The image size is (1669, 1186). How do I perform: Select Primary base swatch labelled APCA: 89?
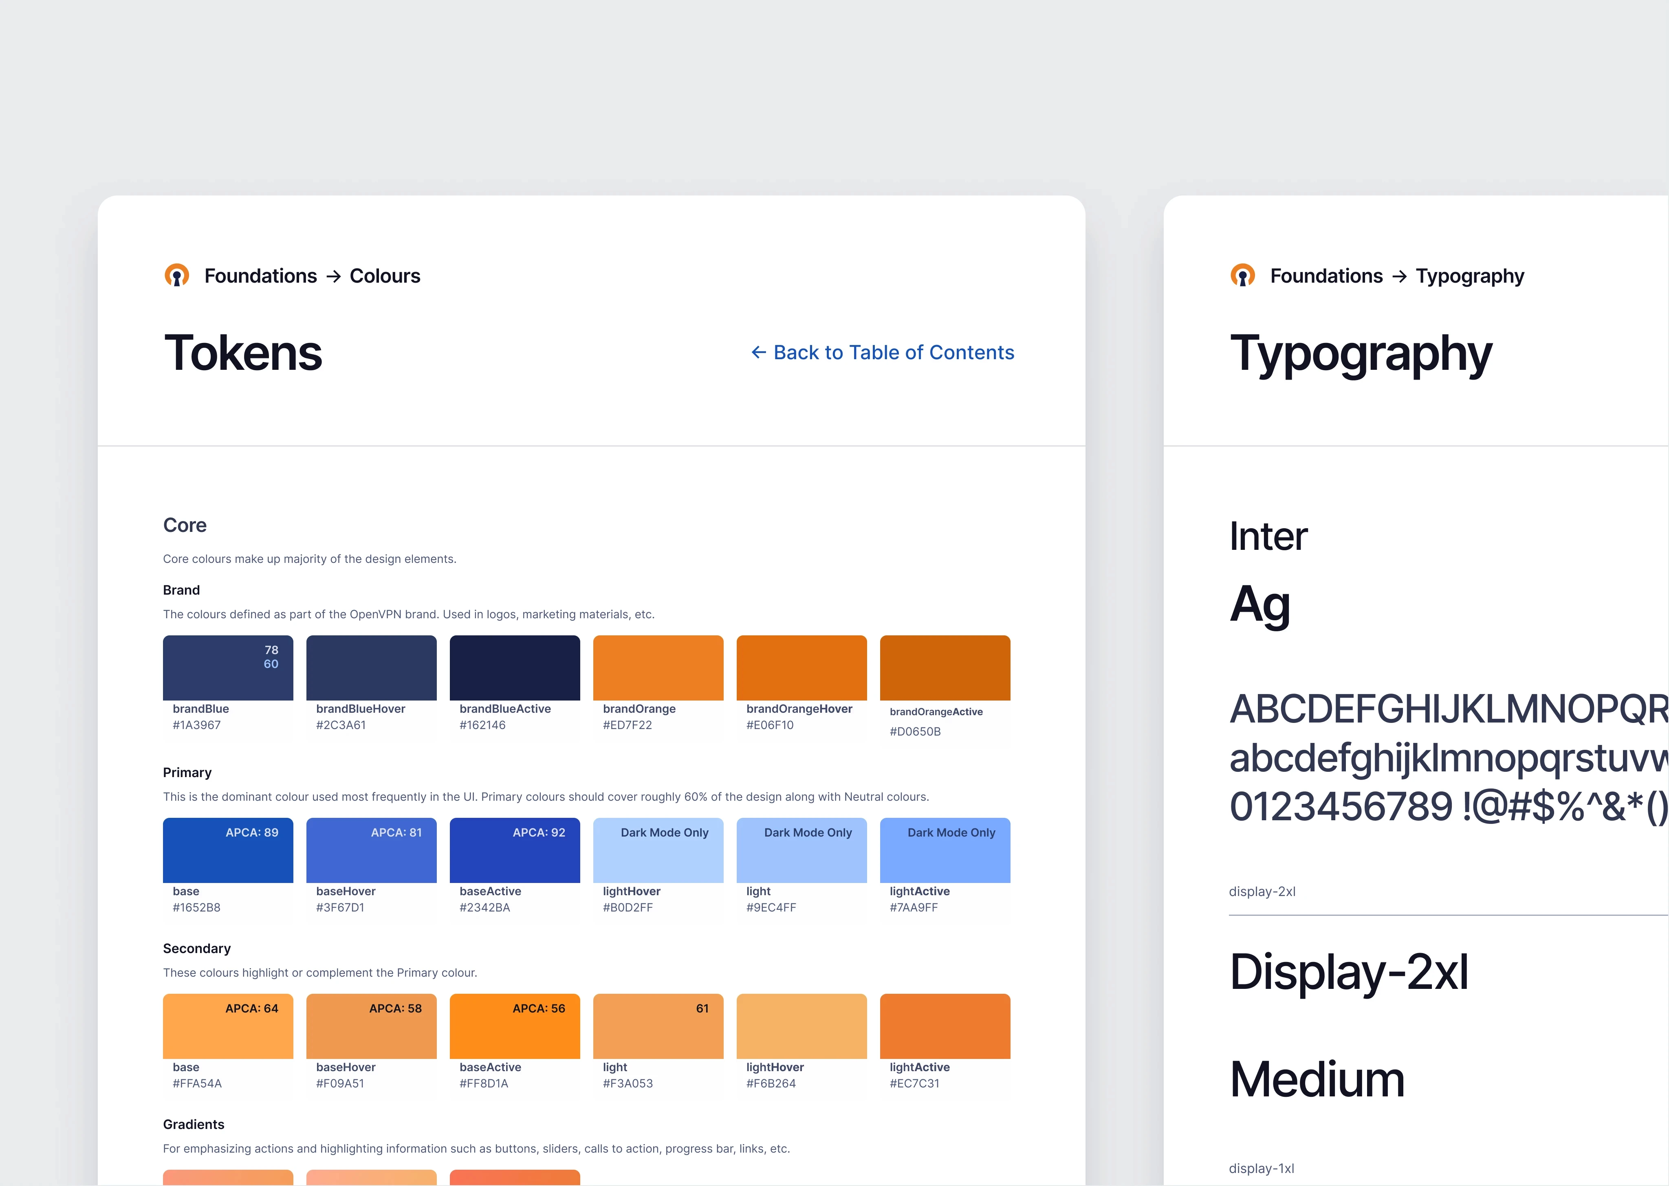[228, 851]
